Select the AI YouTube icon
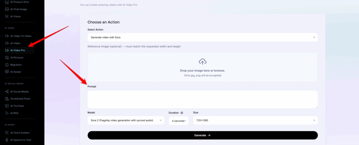The width and height of the screenshot is (359, 145). 7,106
